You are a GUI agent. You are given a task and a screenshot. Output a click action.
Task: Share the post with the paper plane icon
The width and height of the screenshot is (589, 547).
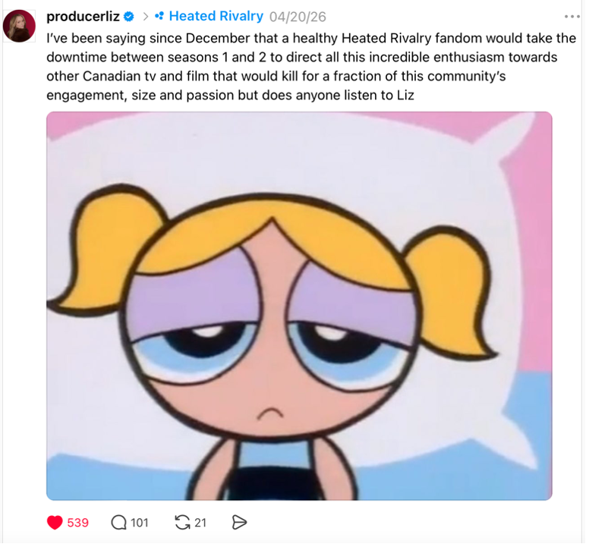(x=239, y=522)
